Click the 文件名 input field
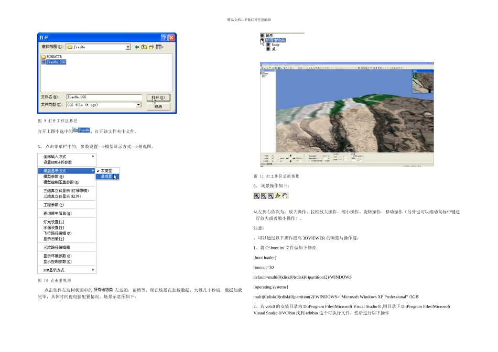The image size is (498, 352). click(x=104, y=97)
